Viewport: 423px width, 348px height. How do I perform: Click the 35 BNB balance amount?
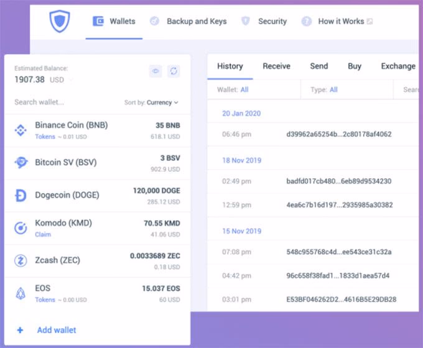168,126
